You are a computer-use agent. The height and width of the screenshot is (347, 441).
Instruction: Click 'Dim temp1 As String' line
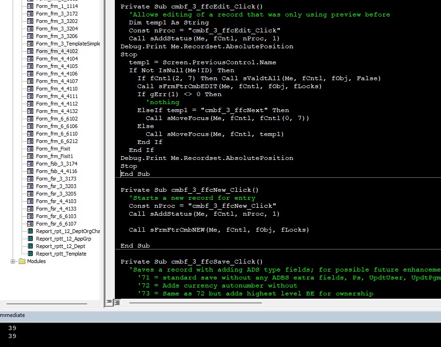tap(169, 23)
